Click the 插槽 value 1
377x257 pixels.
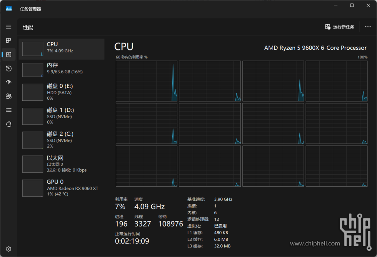click(x=215, y=206)
